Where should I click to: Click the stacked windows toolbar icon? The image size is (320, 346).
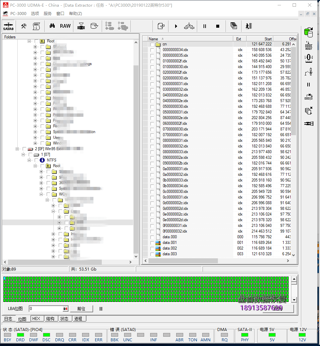(234, 26)
